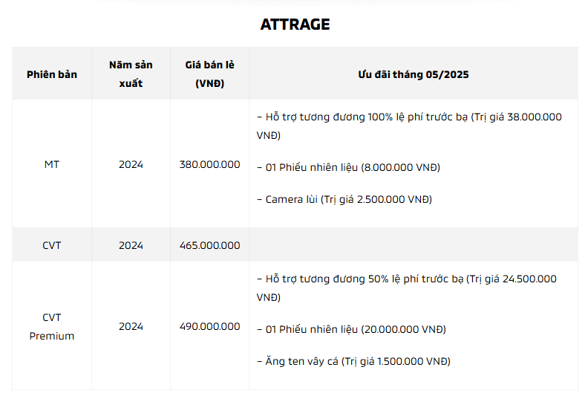588x396 pixels.
Task: Click the 50% lệ phí trước bạ offer text
Action: click(407, 288)
